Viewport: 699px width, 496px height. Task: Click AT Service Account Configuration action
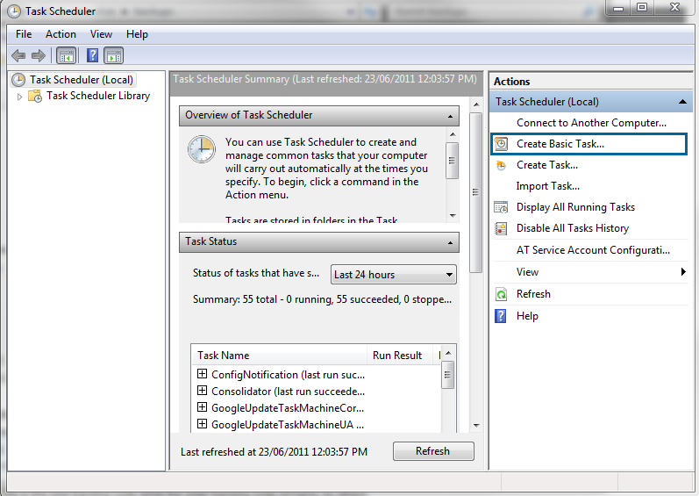coord(593,250)
